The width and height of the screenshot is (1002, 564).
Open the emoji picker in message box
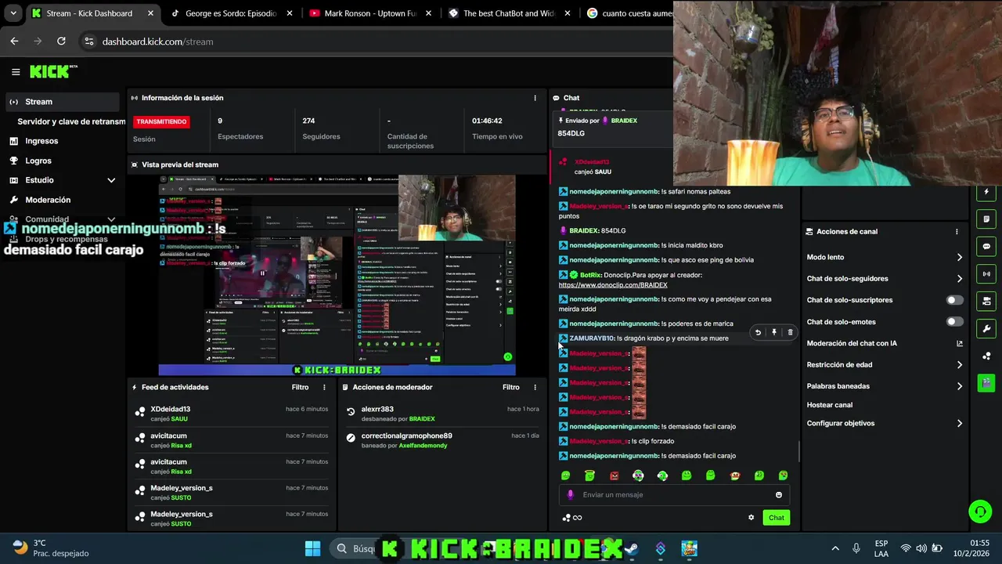point(778,494)
